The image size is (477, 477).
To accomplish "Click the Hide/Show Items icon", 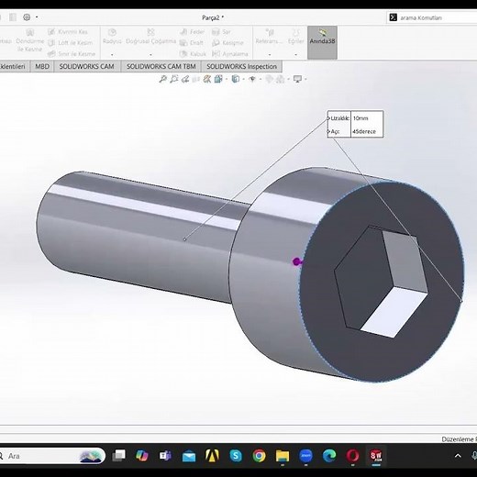I will pos(252,79).
